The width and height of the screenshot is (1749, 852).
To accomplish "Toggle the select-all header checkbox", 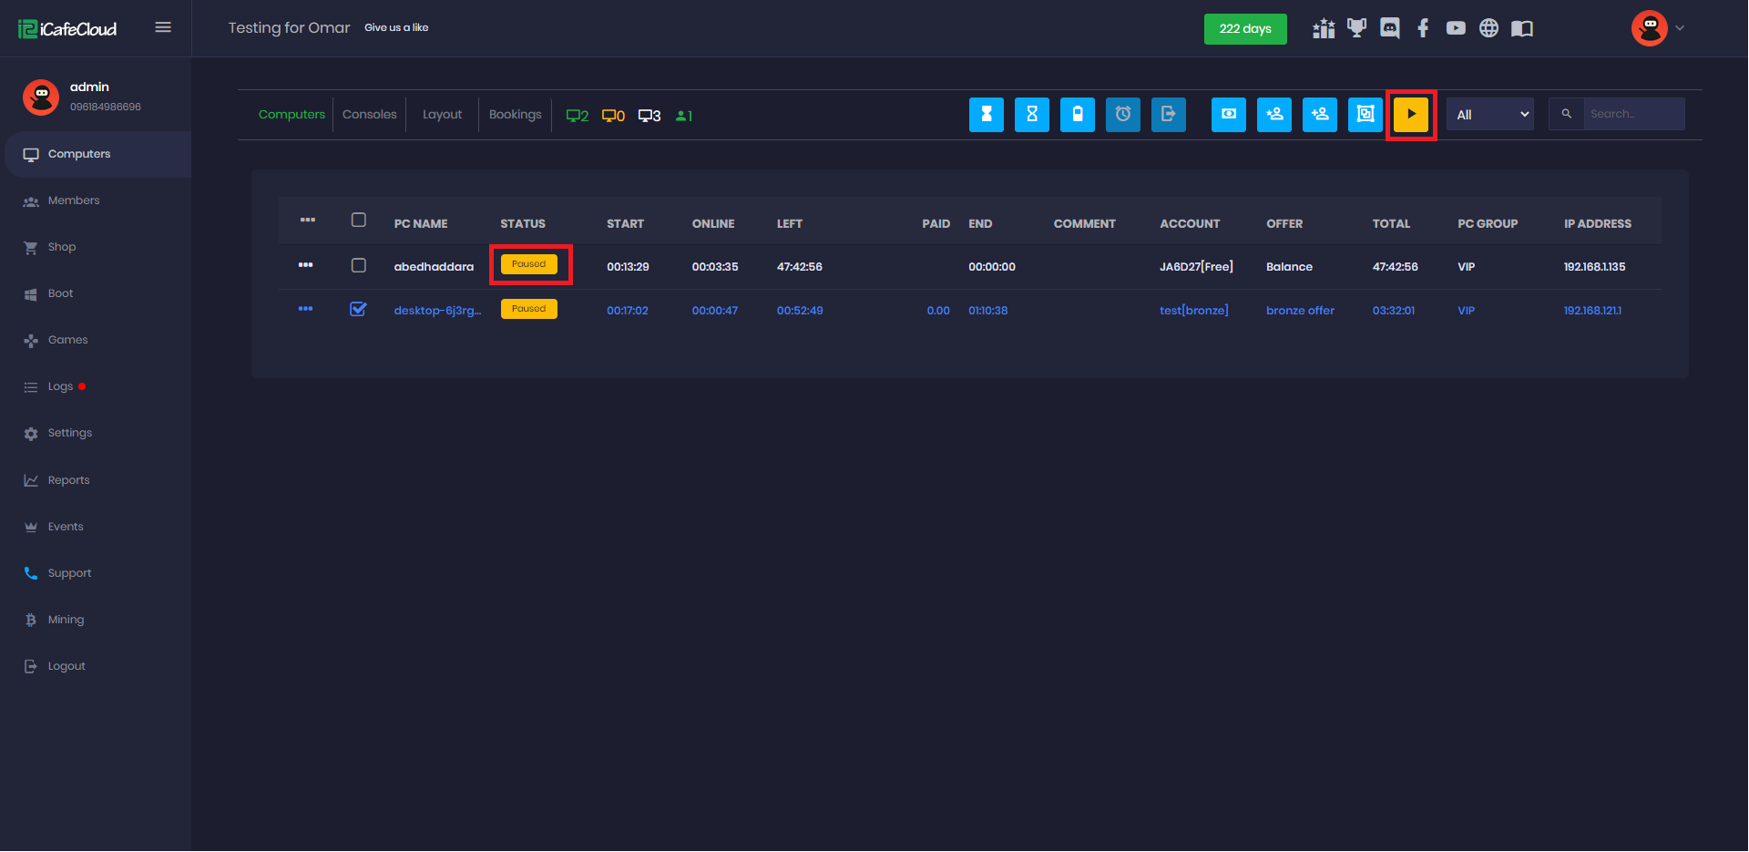I will (359, 220).
